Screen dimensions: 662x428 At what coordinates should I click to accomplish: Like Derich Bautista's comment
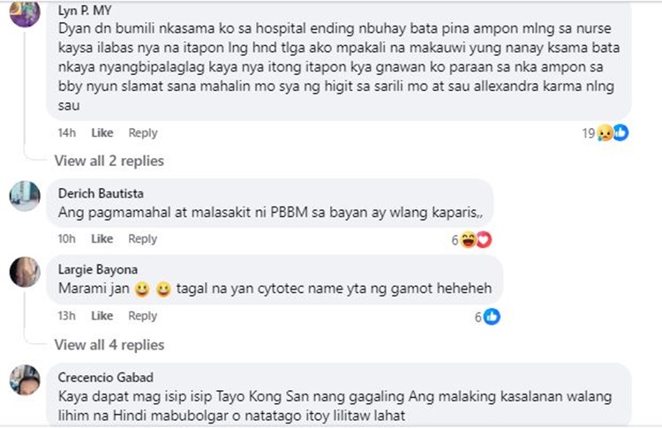click(102, 239)
